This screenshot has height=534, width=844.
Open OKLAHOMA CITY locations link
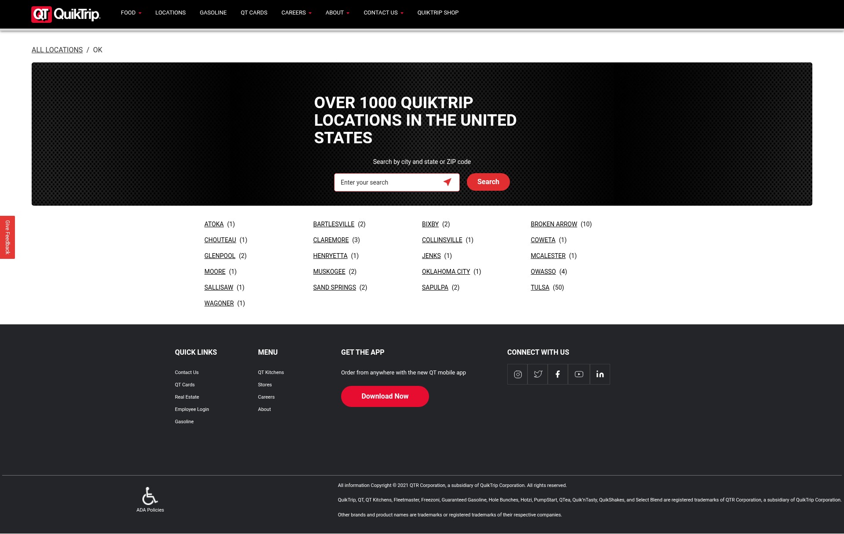[446, 272]
